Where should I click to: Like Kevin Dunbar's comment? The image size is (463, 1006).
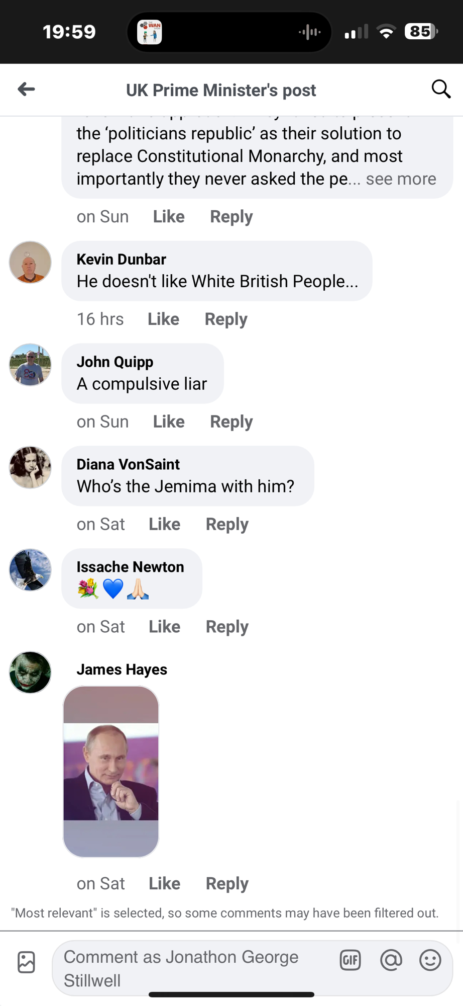164,319
